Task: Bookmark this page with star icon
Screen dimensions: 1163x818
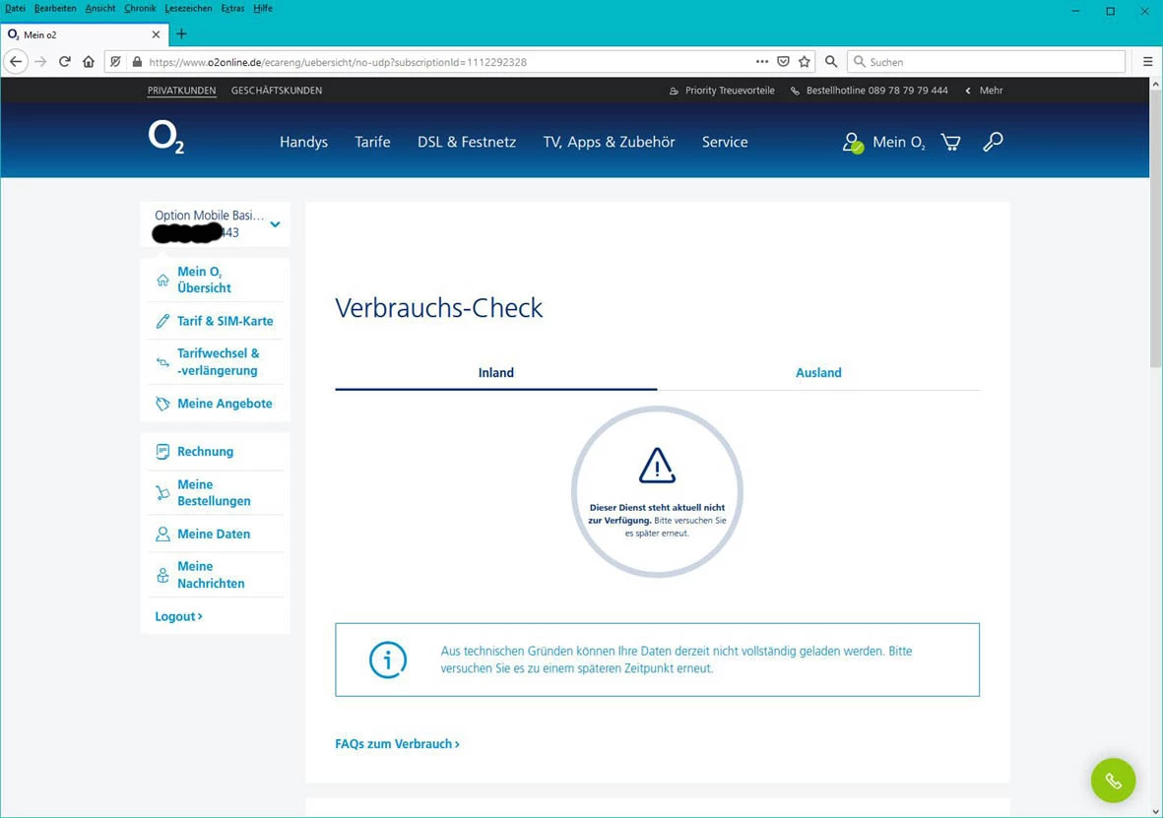Action: coord(804,62)
